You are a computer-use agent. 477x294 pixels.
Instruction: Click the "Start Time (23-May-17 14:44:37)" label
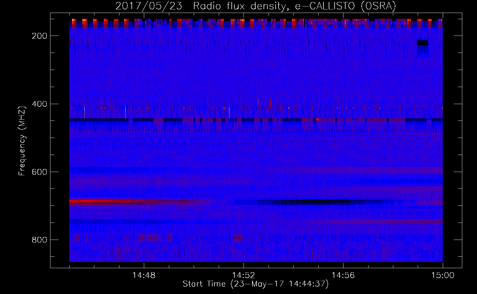256,284
